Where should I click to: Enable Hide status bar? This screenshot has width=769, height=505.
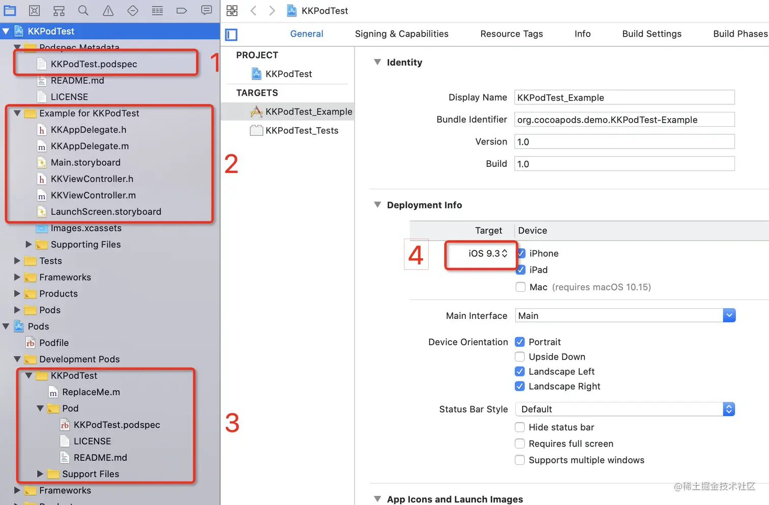pyautogui.click(x=520, y=427)
